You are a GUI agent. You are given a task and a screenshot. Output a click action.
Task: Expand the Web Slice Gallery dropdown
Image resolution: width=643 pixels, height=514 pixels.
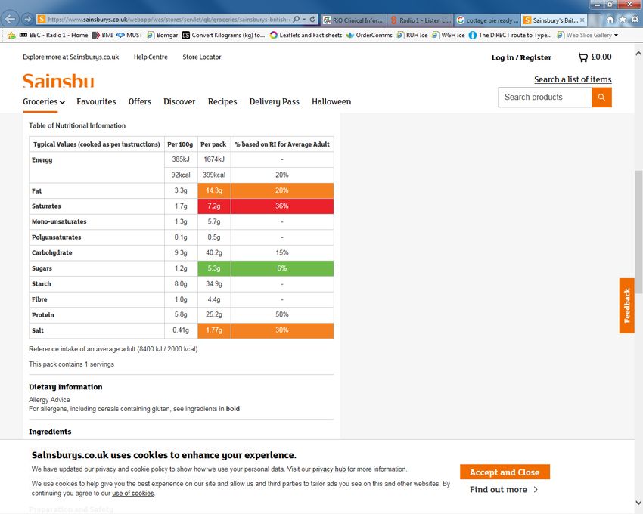(616, 36)
